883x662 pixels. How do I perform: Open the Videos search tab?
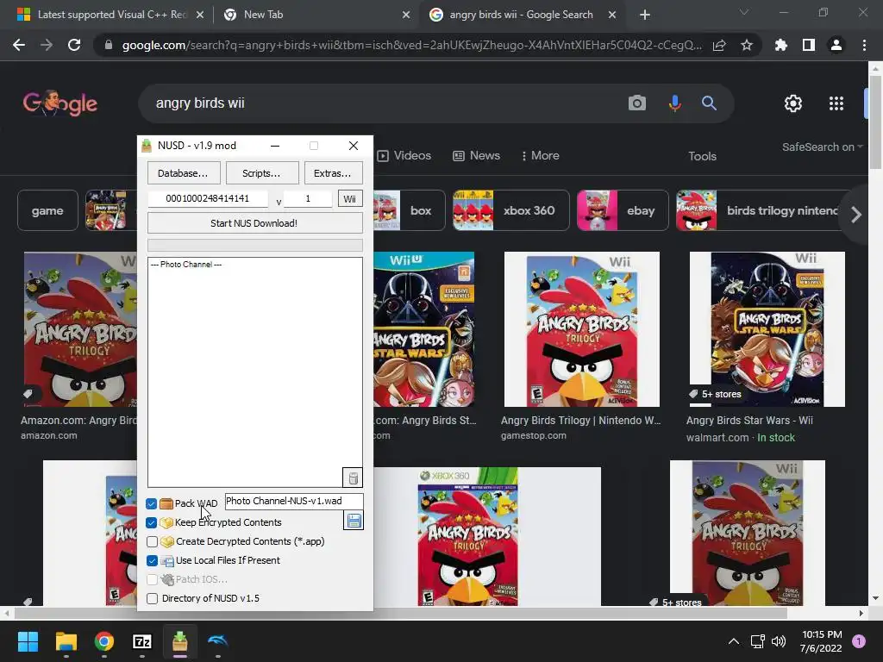coord(404,156)
